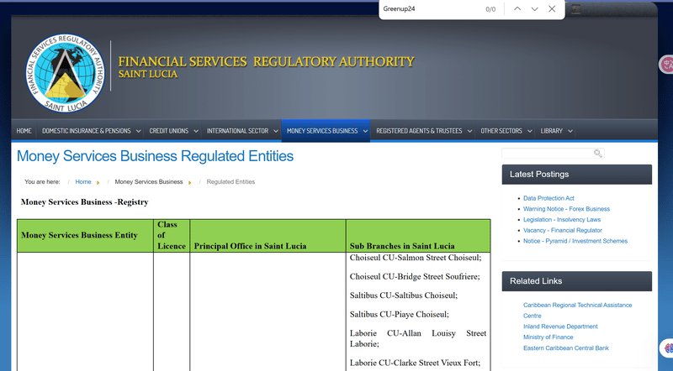This screenshot has height=371, width=673.
Task: Click the Class of Licence column header
Action: tap(172, 235)
